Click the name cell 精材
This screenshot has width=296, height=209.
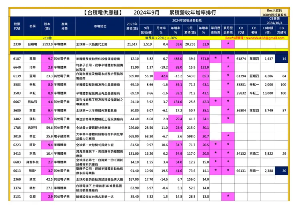click(32, 188)
